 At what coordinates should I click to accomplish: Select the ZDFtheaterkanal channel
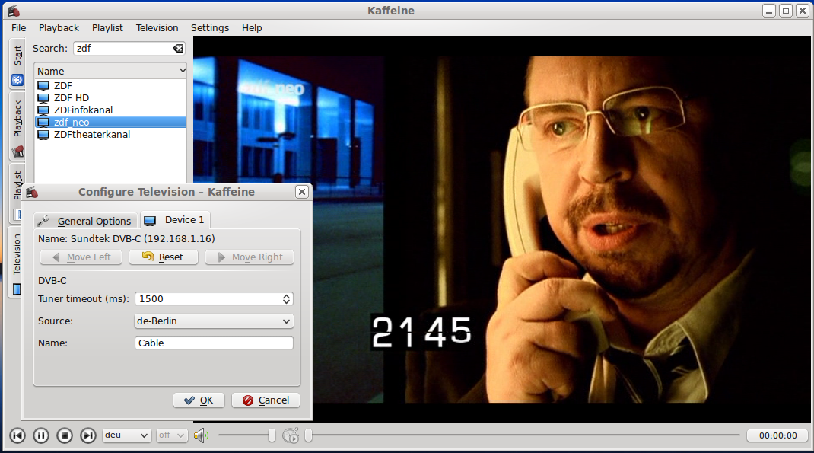click(110, 134)
